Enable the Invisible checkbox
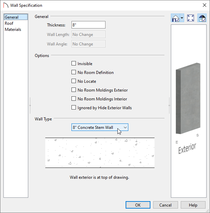Image resolution: width=210 pixels, height=213 pixels. [x=74, y=63]
